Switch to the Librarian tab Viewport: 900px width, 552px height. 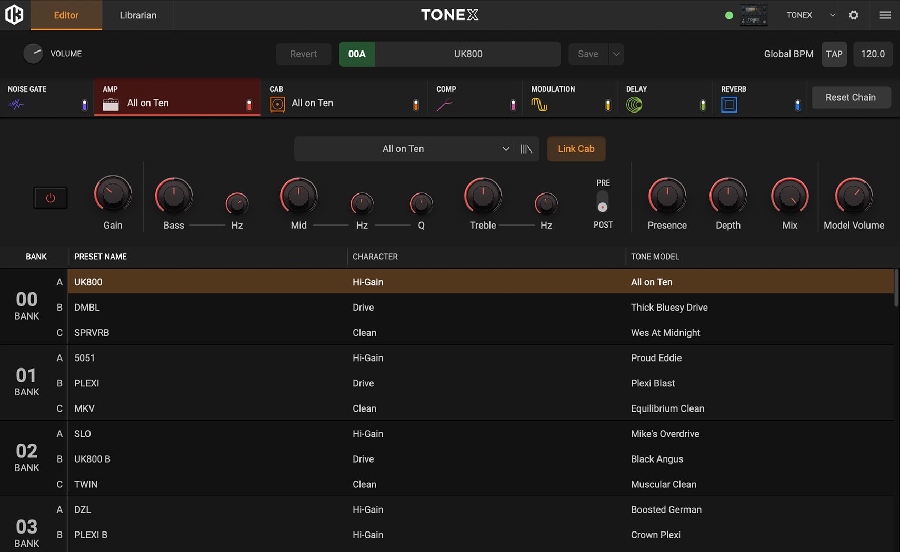tap(137, 15)
